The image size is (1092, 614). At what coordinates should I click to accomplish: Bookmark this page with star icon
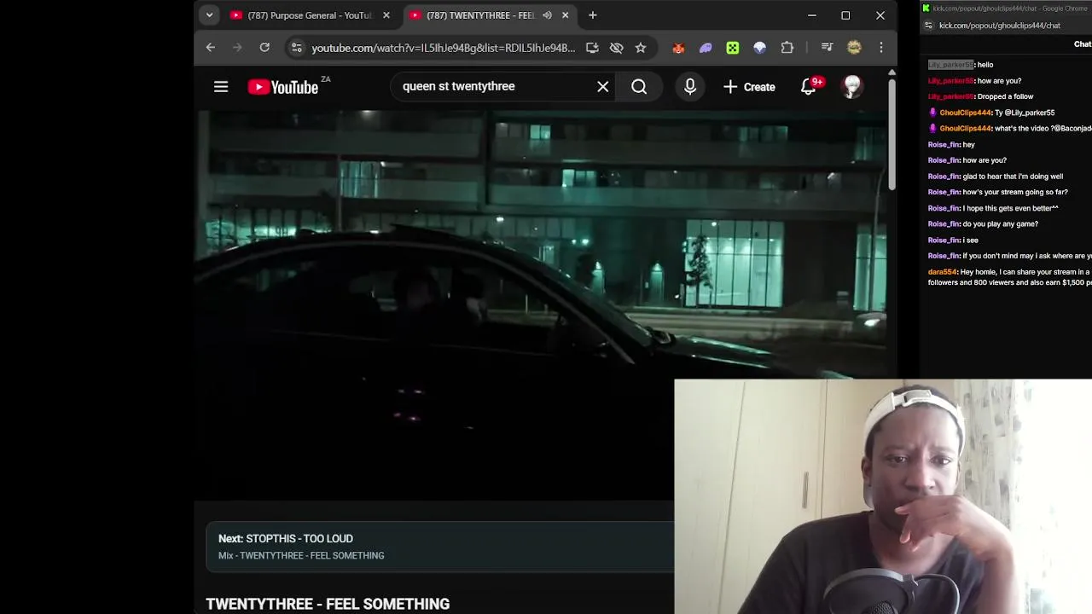(x=640, y=48)
